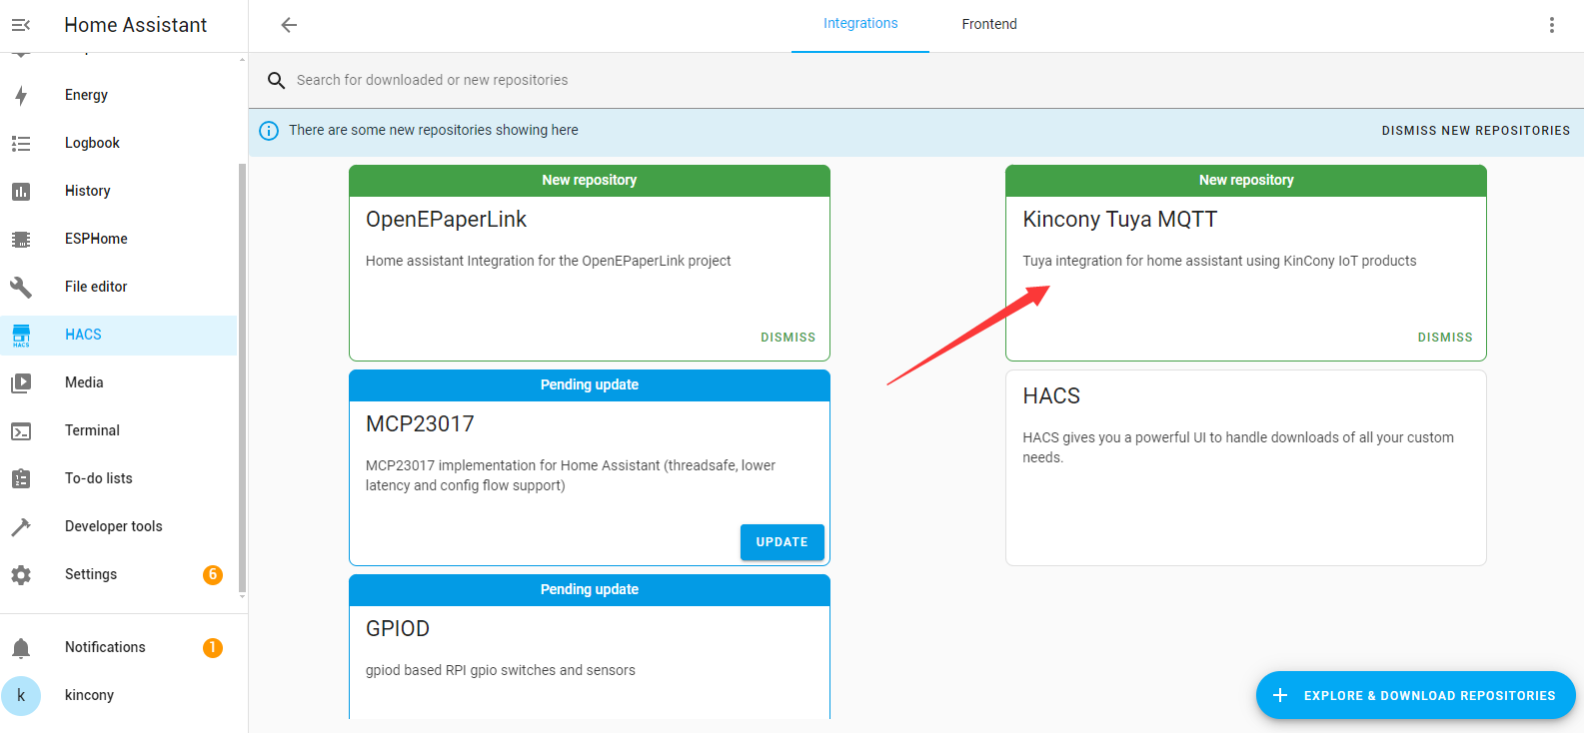Click the search magnifier icon
The image size is (1584, 733).
click(x=277, y=80)
